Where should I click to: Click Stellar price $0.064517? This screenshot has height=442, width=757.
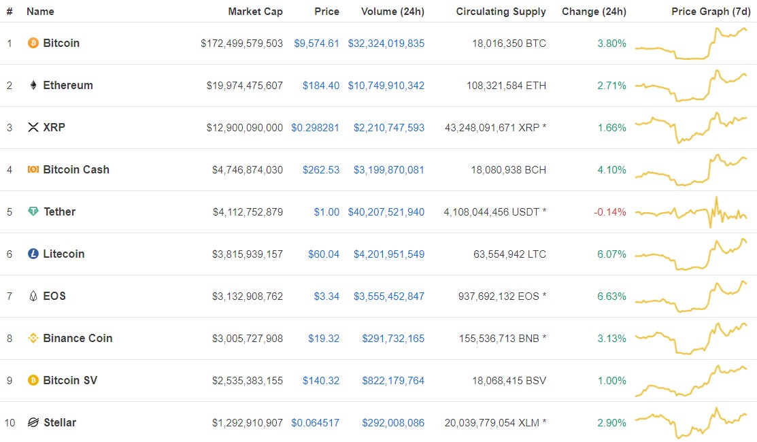point(316,423)
